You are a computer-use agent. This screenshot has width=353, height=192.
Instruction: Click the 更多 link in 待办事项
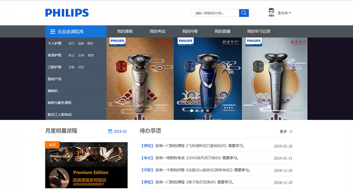click(x=283, y=132)
